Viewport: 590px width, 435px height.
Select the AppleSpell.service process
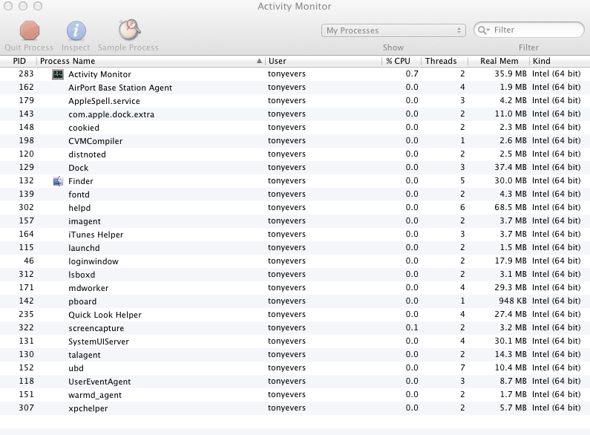[295, 101]
